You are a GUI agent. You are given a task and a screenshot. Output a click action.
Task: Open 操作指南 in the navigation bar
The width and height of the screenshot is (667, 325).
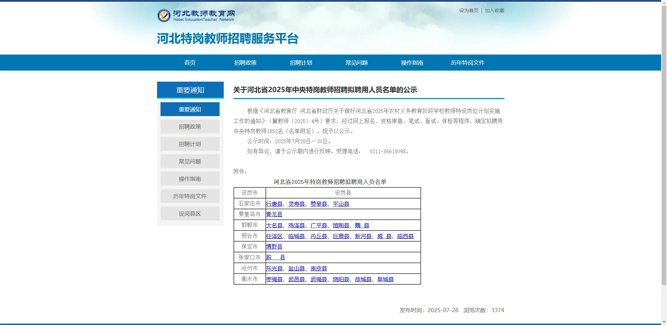(x=412, y=63)
